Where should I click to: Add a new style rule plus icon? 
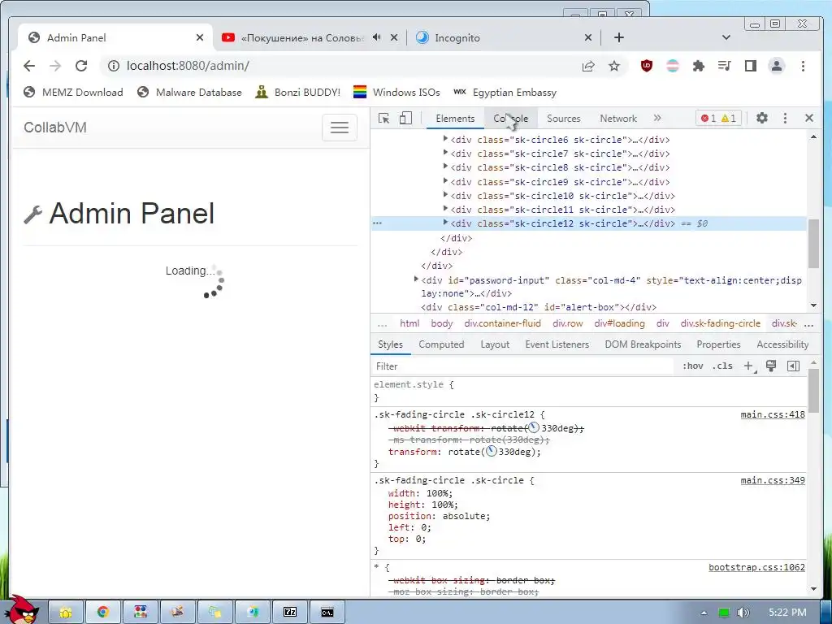(x=748, y=366)
